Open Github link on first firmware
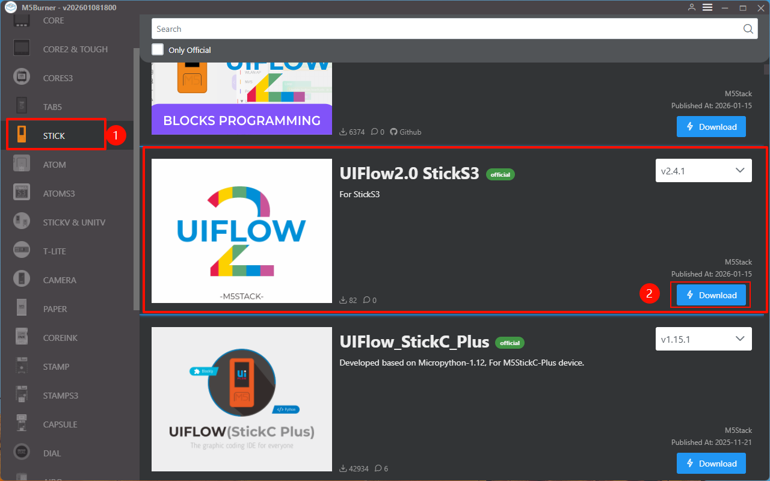 click(405, 132)
